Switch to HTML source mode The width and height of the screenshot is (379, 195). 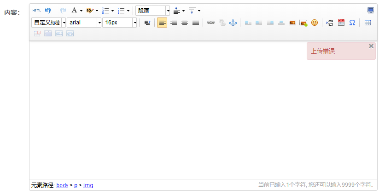pos(36,11)
